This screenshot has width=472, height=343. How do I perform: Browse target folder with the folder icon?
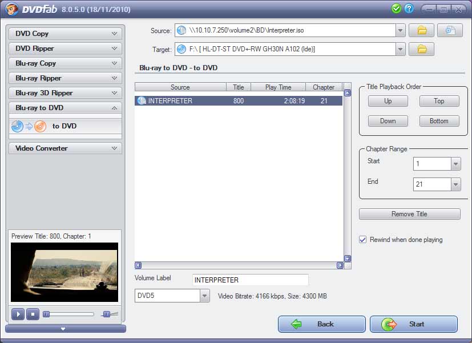[421, 49]
